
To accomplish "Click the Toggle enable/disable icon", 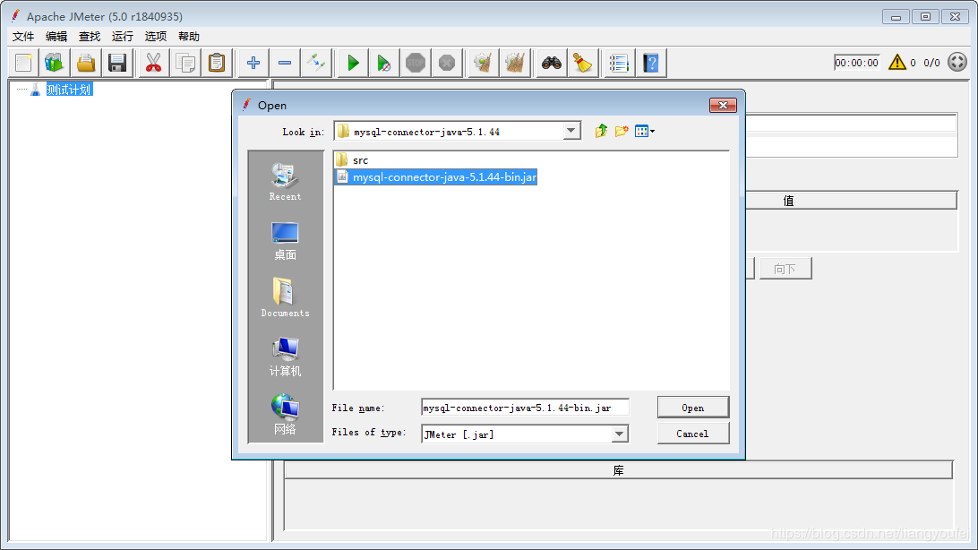I will [x=315, y=63].
